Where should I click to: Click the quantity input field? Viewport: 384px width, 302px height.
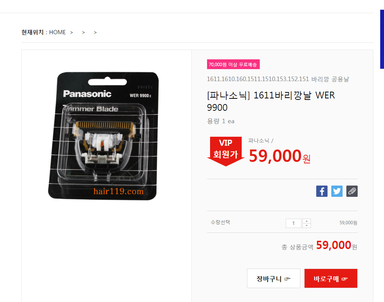[293, 223]
